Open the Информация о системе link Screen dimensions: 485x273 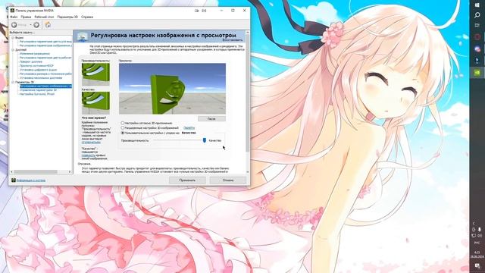(x=31, y=180)
